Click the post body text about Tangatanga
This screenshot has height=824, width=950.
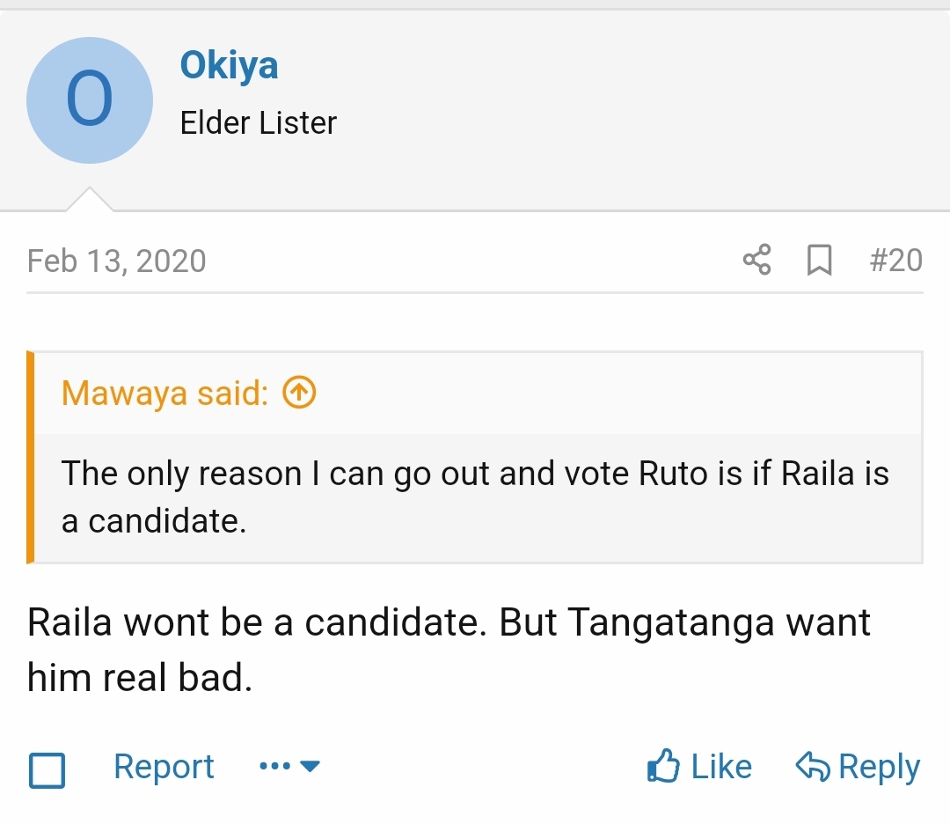tap(449, 650)
